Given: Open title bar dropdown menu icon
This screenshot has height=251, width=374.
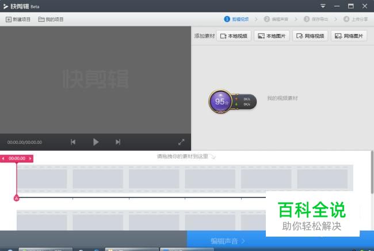Looking at the screenshot, I should tap(323, 6).
